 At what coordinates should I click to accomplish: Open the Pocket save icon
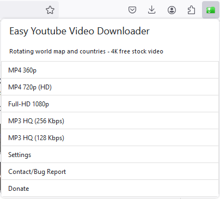(x=132, y=10)
